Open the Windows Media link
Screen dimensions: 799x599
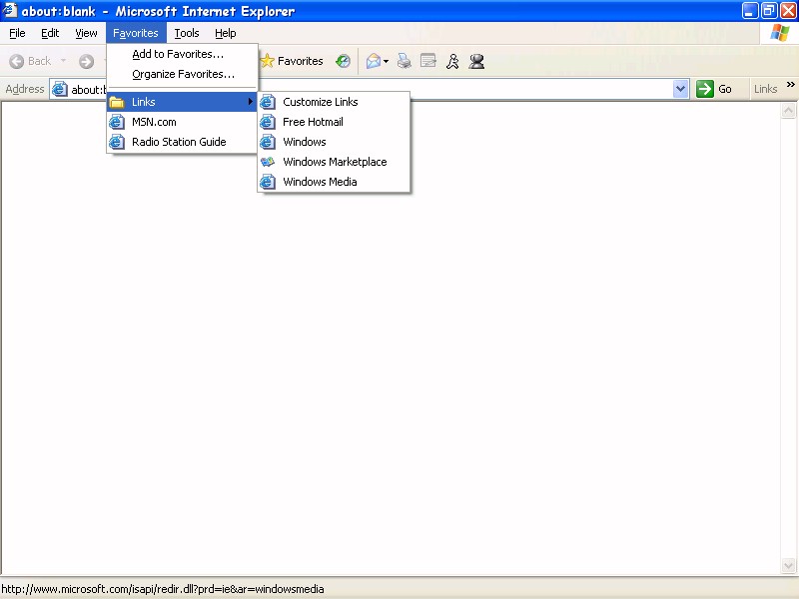pyautogui.click(x=334, y=182)
